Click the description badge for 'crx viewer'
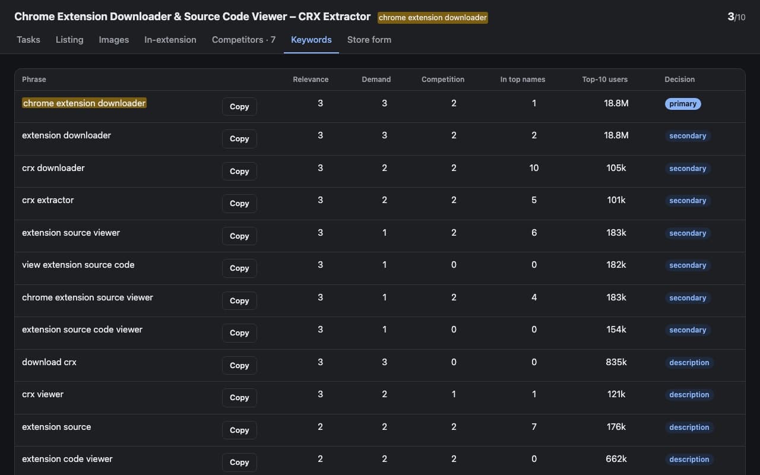 [689, 395]
